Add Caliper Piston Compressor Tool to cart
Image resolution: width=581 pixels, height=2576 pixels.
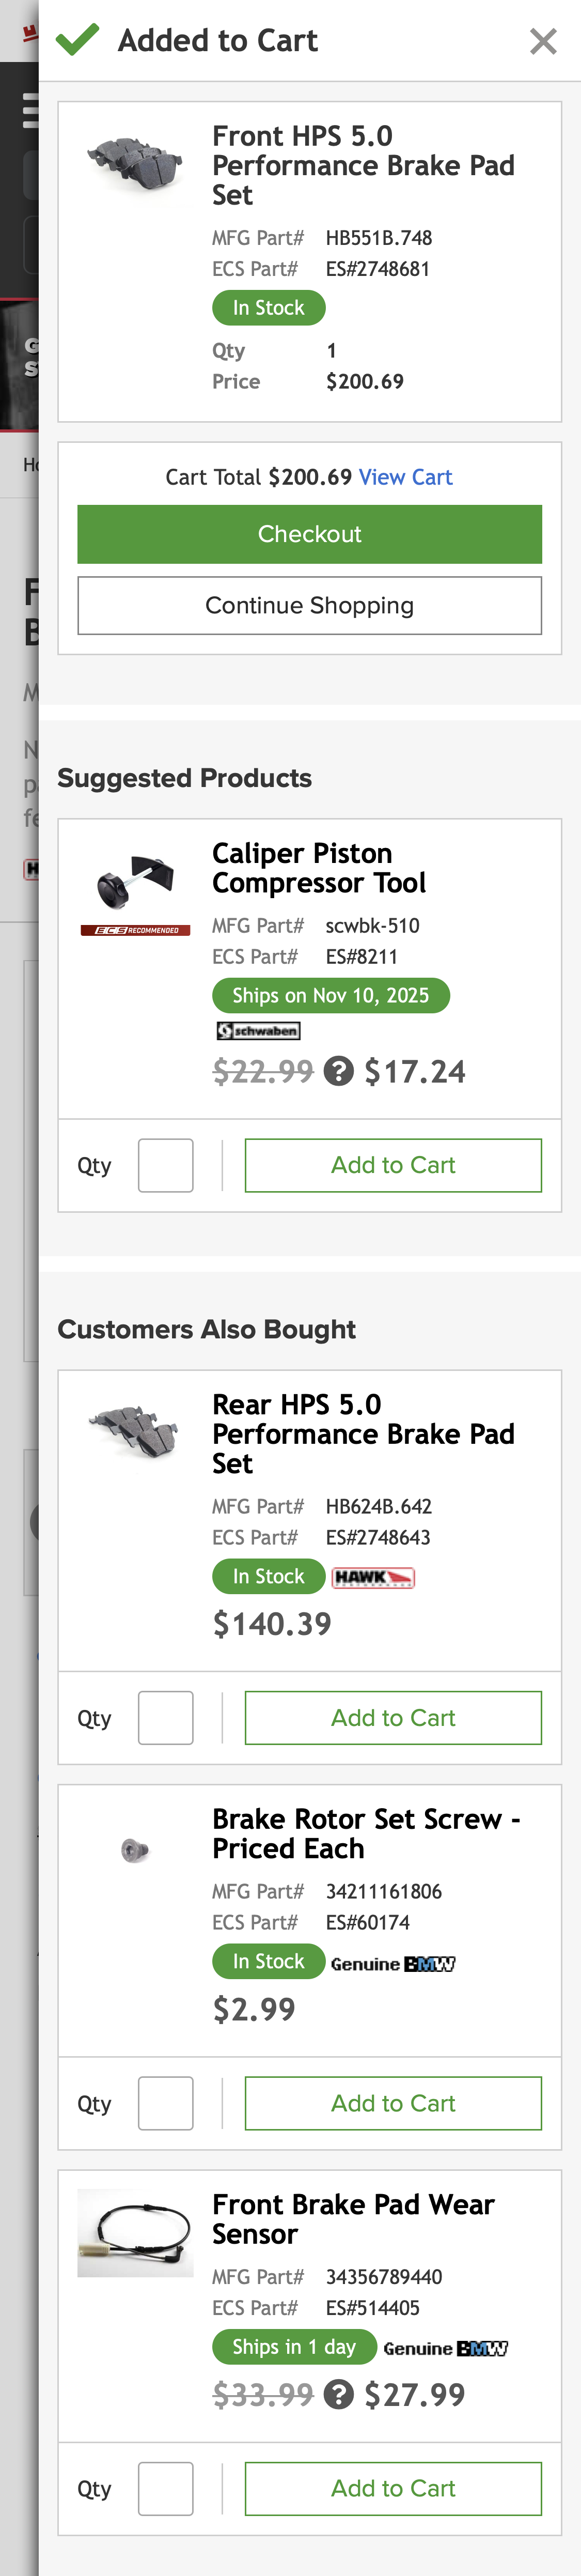point(393,1165)
